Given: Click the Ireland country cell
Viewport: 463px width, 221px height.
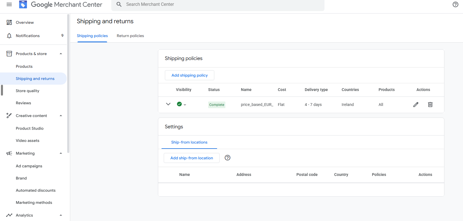Looking at the screenshot, I should point(348,105).
